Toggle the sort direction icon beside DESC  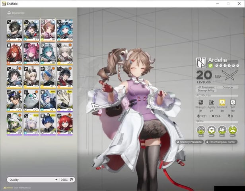72,179
